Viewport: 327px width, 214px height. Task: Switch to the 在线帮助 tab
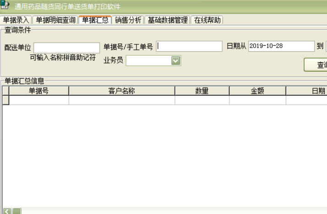pyautogui.click(x=206, y=20)
